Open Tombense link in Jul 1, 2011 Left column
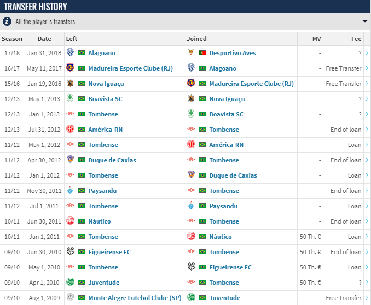 pyautogui.click(x=103, y=206)
